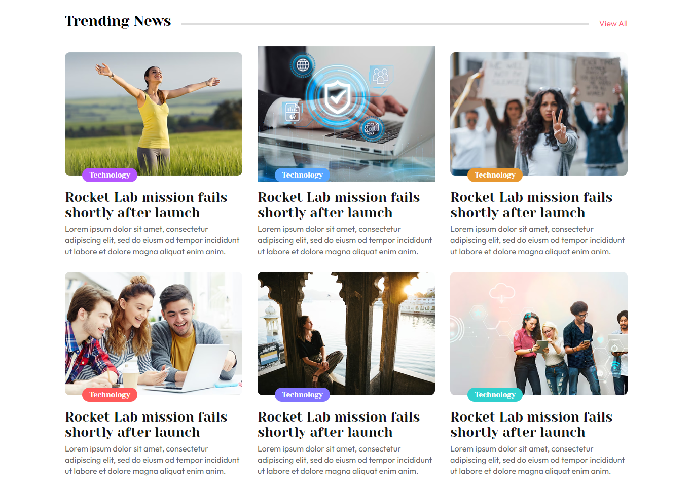692x486 pixels.
Task: Click the teal Technology tag on group-with-devices card
Action: pyautogui.click(x=495, y=395)
